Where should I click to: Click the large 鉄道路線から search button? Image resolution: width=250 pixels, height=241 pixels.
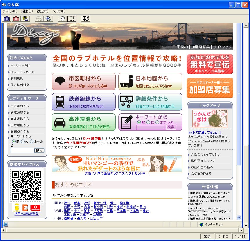(x=84, y=102)
